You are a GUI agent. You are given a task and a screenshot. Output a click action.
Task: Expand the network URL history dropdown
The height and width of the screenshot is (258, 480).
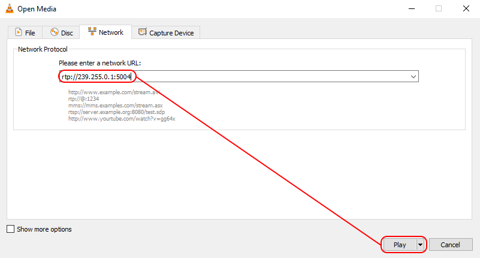point(413,76)
